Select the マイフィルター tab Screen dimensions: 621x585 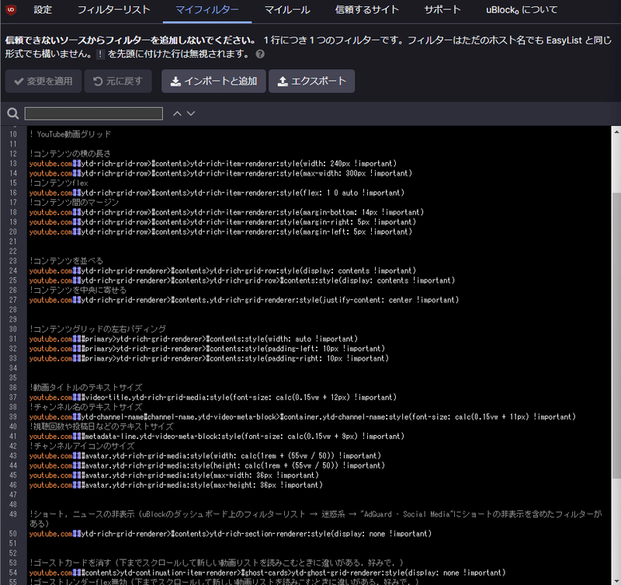[207, 10]
